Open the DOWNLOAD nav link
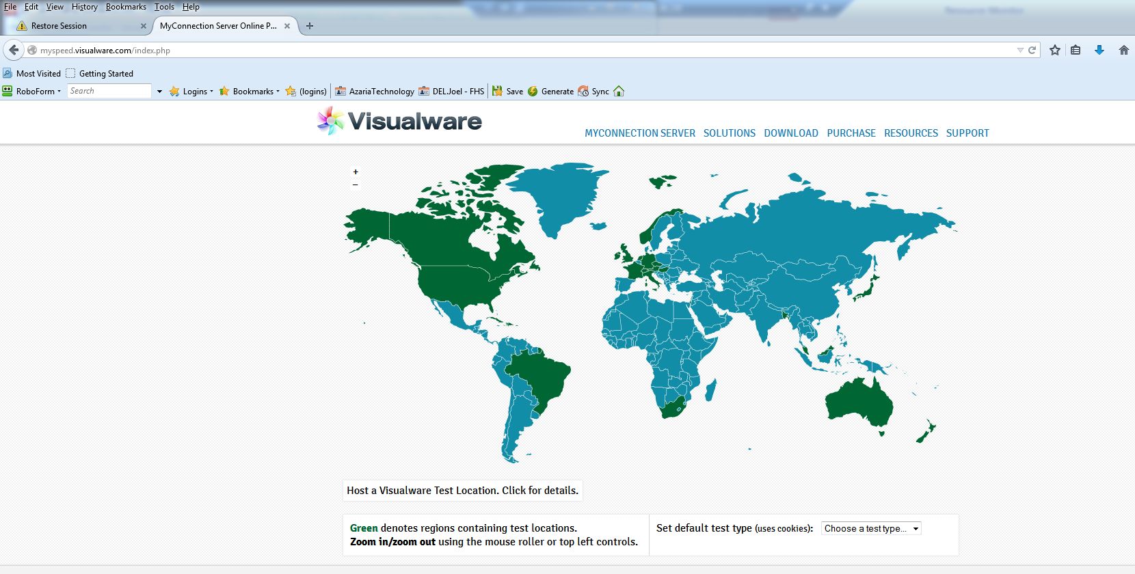The image size is (1135, 574). (x=791, y=133)
